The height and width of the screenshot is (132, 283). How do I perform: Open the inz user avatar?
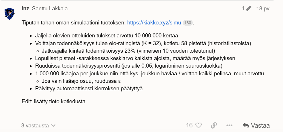[x=10, y=14]
